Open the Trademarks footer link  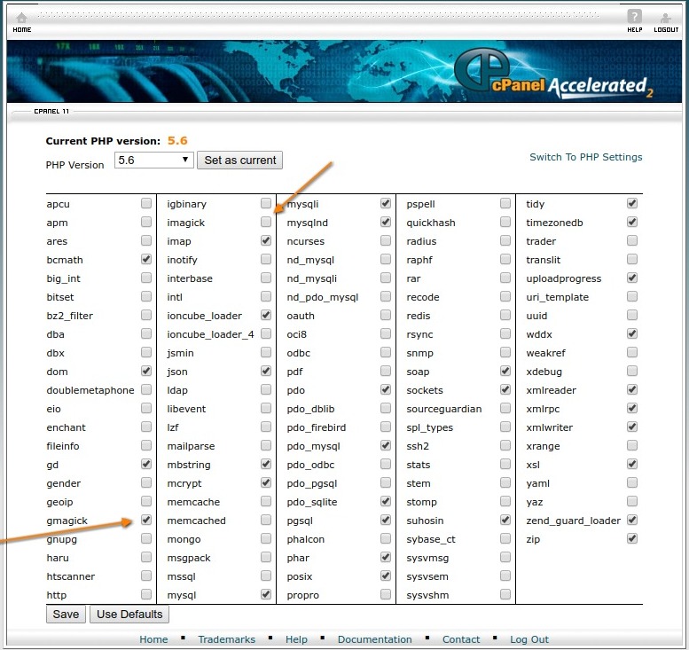227,639
